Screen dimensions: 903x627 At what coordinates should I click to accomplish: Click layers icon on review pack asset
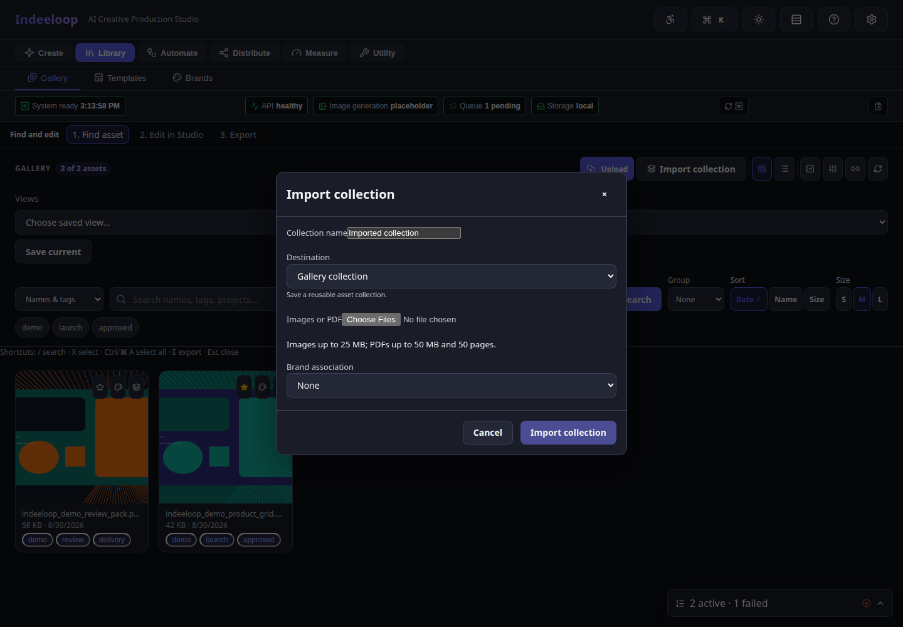[137, 387]
